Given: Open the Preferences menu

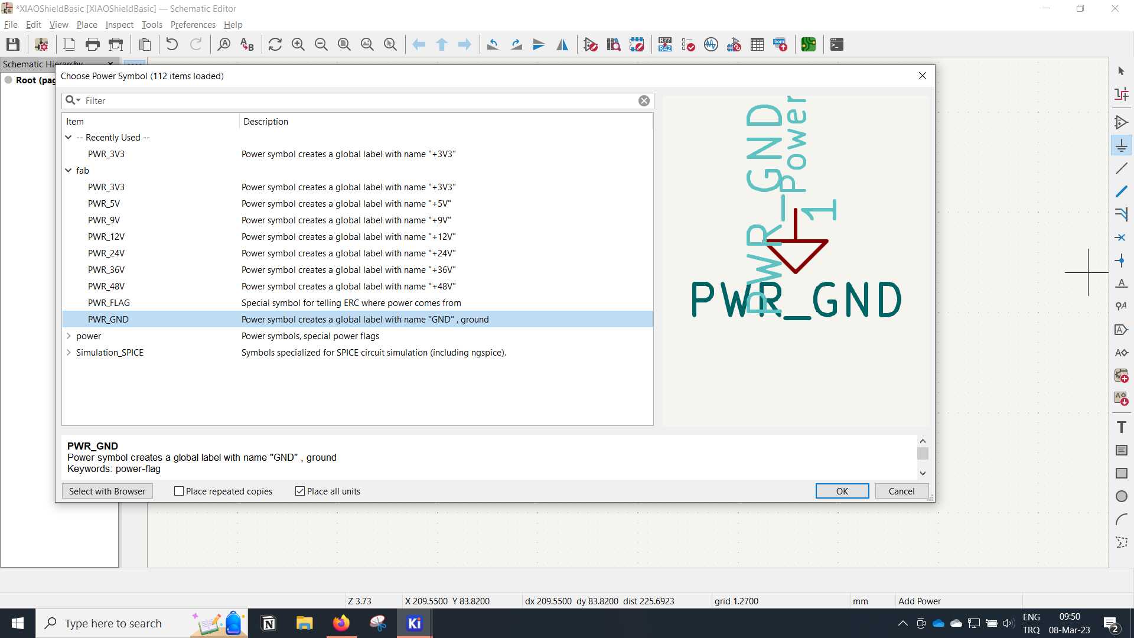Looking at the screenshot, I should [193, 24].
